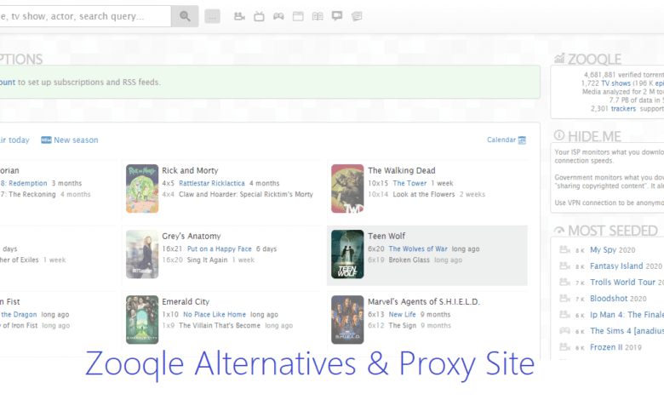The width and height of the screenshot is (664, 400).
Task: Open the trackers link in Zooqle stats
Action: pyautogui.click(x=623, y=109)
